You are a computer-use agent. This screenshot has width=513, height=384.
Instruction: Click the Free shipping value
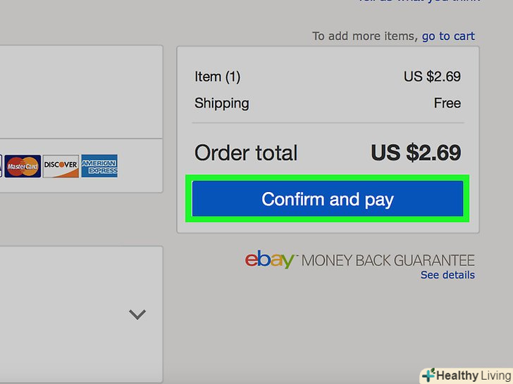447,103
